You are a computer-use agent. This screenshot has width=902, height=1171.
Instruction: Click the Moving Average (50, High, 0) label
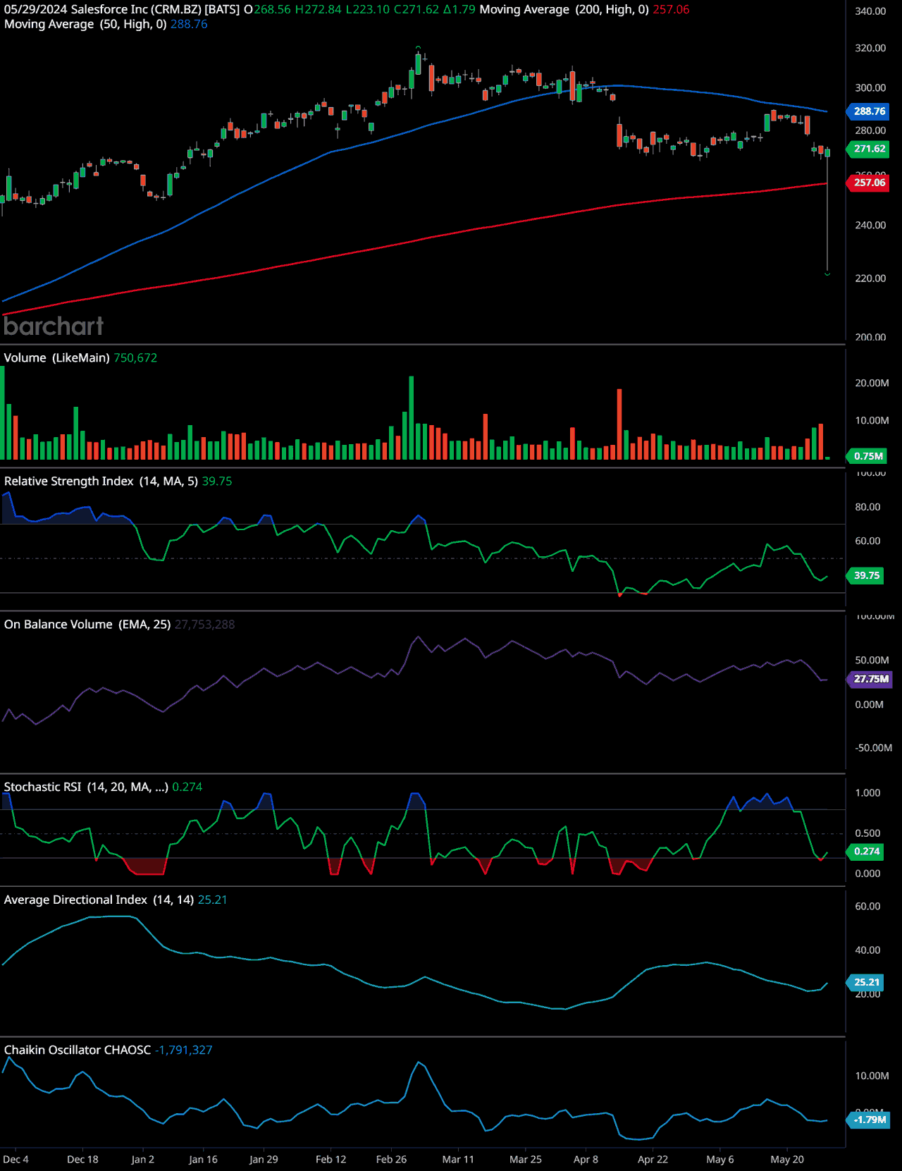(x=85, y=24)
